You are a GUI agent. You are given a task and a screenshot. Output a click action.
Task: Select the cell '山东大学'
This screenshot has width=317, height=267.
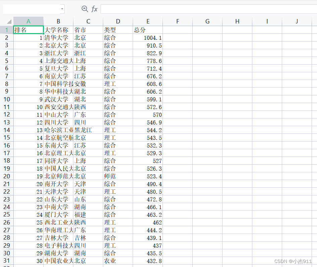tap(58, 199)
